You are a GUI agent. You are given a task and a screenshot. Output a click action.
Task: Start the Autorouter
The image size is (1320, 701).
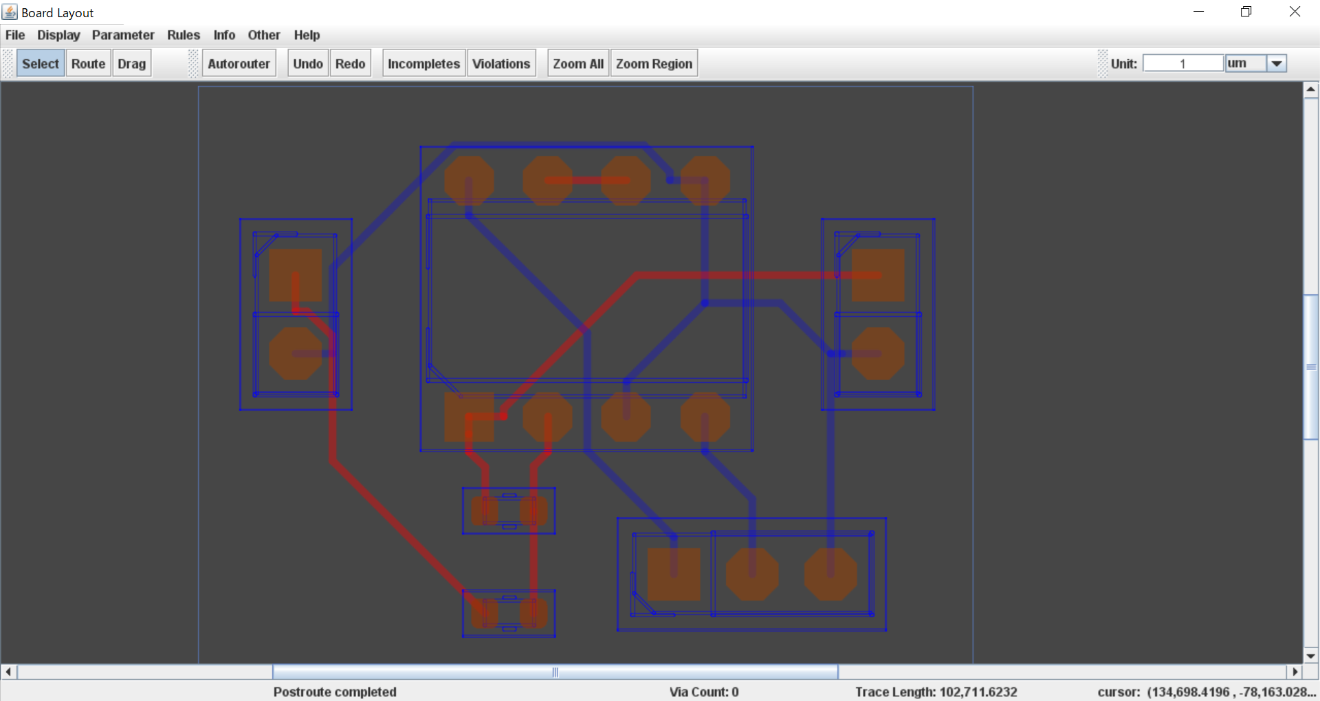click(x=239, y=63)
